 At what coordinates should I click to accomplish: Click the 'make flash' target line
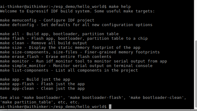pyautogui.click(x=74, y=39)
